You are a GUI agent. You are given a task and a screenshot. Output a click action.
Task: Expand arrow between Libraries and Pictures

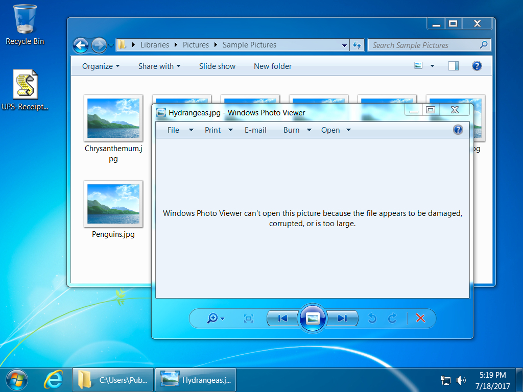coord(176,45)
